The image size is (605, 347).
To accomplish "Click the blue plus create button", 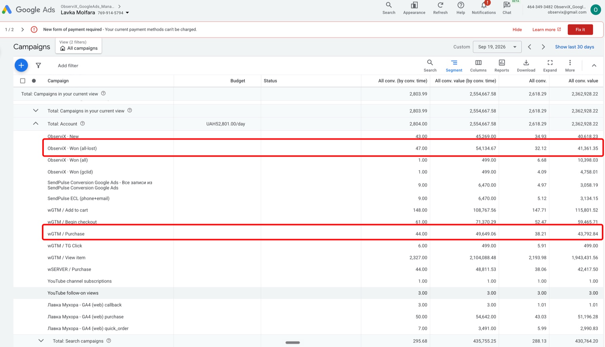I will click(x=21, y=65).
